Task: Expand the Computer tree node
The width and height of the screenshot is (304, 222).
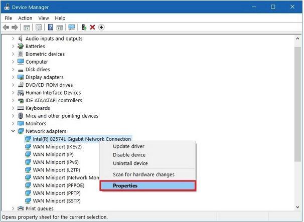Action: point(13,62)
